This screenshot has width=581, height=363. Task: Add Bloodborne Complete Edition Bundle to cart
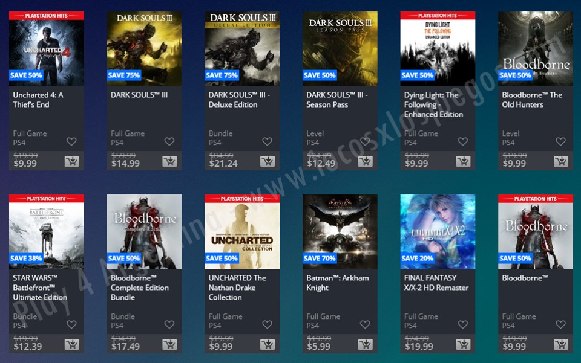point(169,344)
